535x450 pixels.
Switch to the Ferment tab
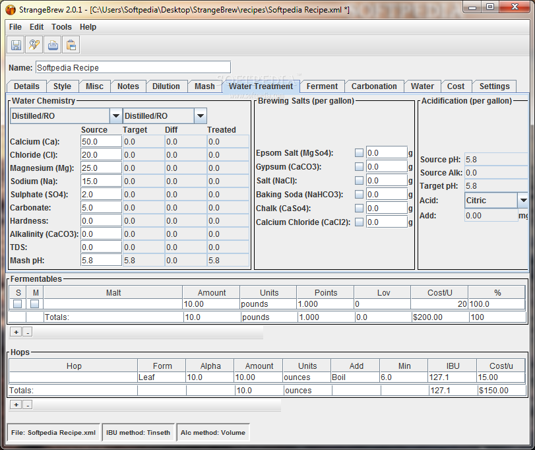tap(322, 86)
